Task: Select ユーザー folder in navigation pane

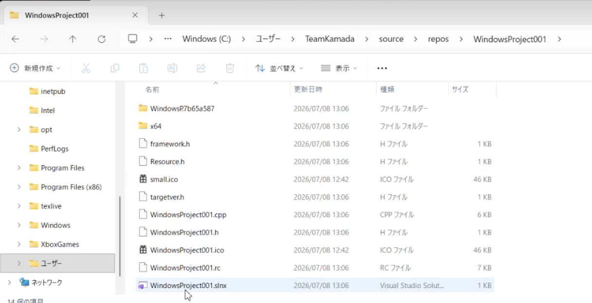Action: point(57,263)
